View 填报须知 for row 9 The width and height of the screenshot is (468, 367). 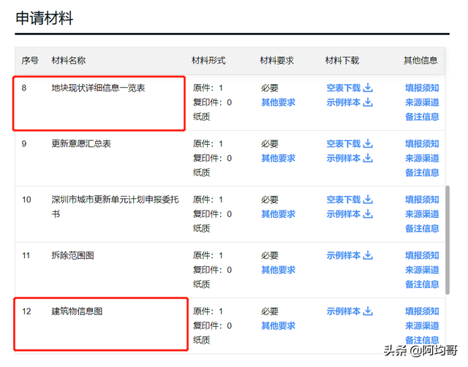tap(422, 143)
